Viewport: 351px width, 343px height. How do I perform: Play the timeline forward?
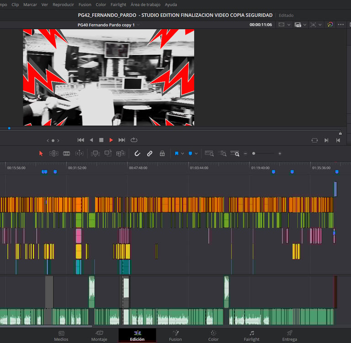[111, 140]
